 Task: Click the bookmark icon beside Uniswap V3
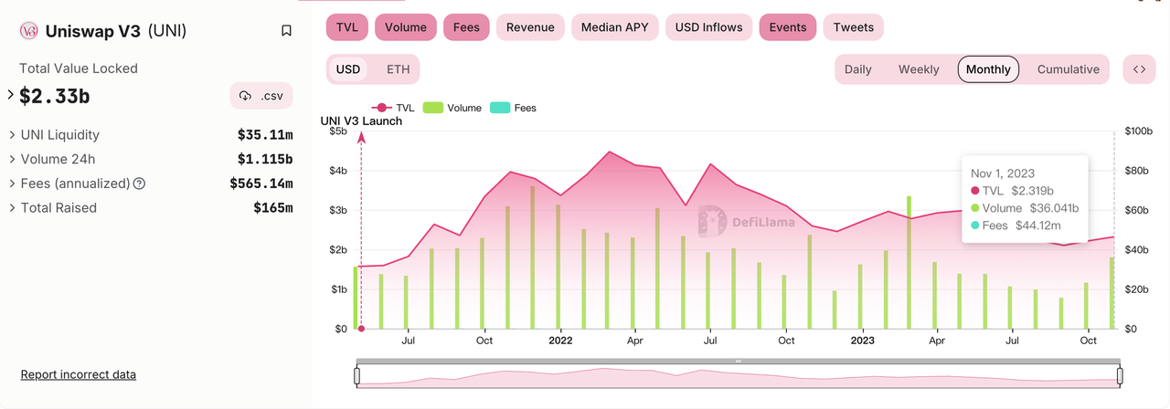point(286,31)
